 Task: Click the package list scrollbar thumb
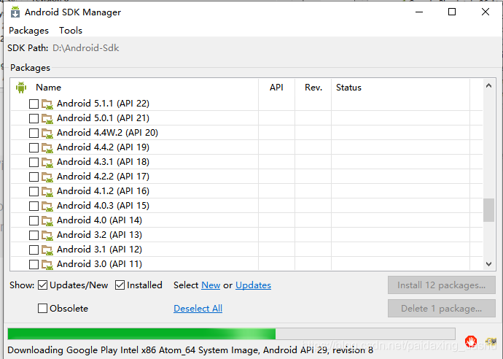pos(488,210)
